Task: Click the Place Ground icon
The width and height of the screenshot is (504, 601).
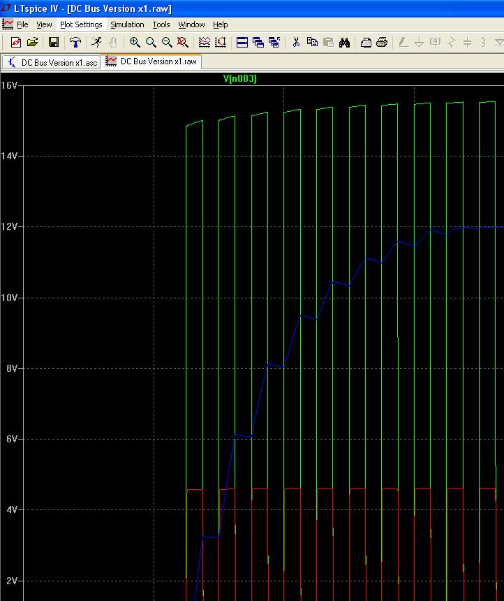Action: tap(419, 42)
